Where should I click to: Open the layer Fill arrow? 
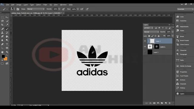tap(172, 36)
